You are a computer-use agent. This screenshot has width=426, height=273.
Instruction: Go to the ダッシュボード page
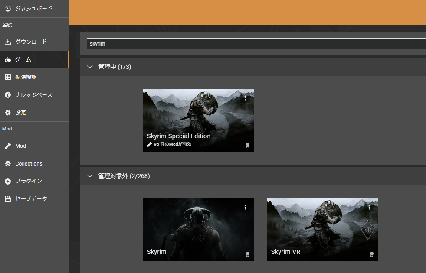pyautogui.click(x=35, y=8)
